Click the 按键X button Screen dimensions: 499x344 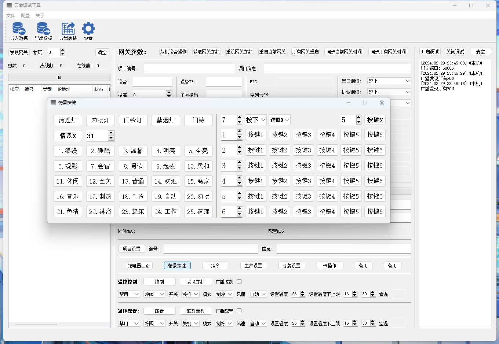tap(375, 120)
